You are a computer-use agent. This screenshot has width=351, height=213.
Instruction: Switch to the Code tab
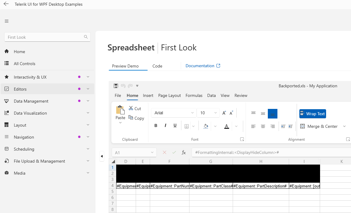tap(157, 66)
